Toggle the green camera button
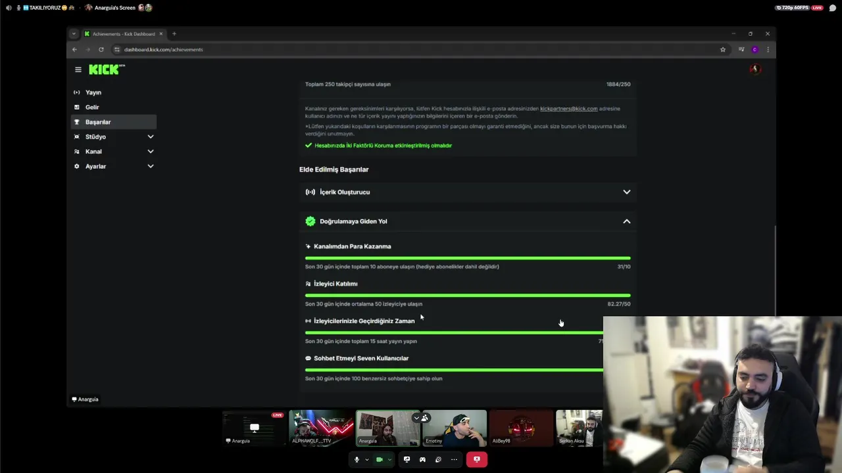The image size is (842, 473). [x=379, y=460]
